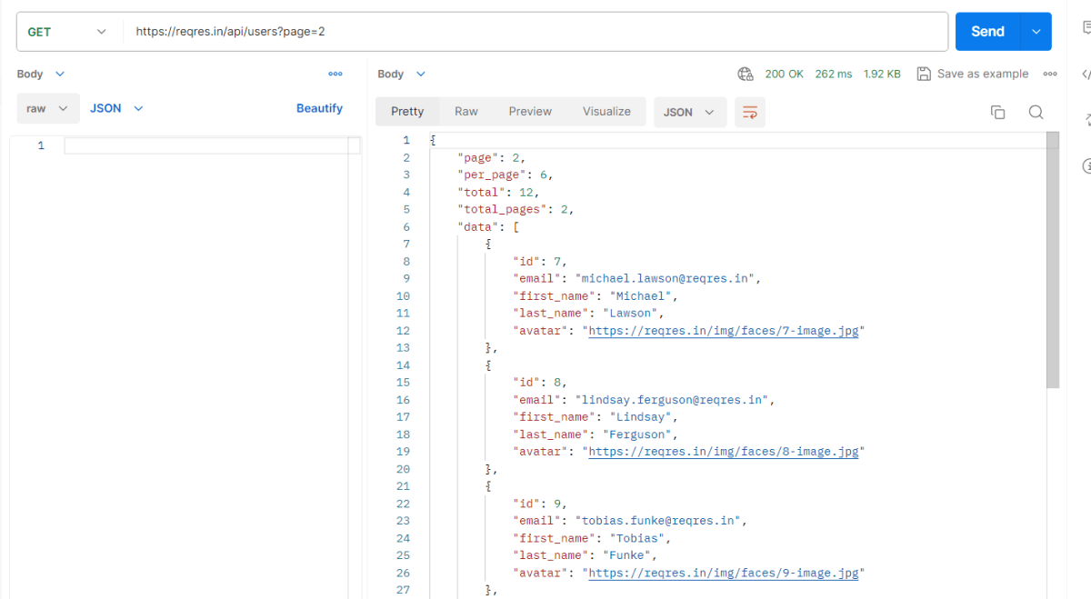Select the Visualize tab
1091x599 pixels.
606,111
